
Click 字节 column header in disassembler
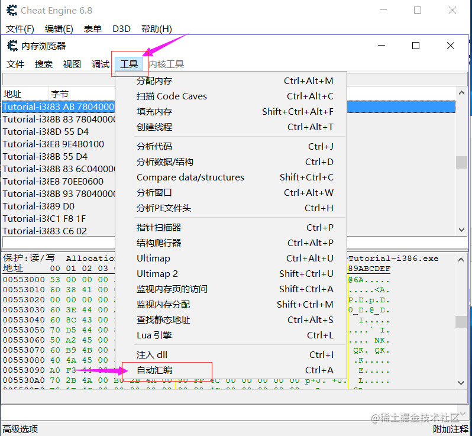(x=82, y=94)
